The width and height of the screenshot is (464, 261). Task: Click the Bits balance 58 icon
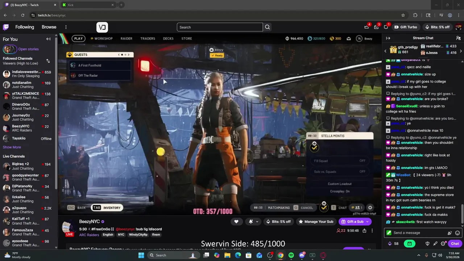pyautogui.click(x=393, y=244)
